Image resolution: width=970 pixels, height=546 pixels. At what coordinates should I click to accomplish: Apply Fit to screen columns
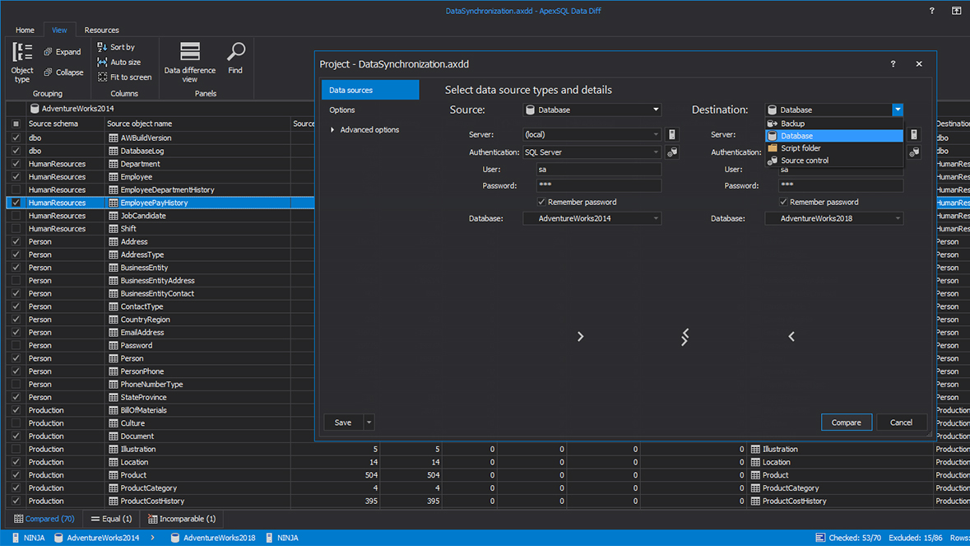tap(124, 77)
